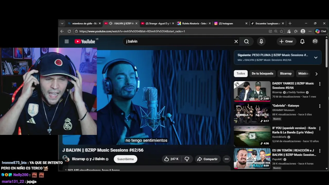The width and height of the screenshot is (329, 185).
Task: Open YouTube notifications bell
Action: coord(302,41)
